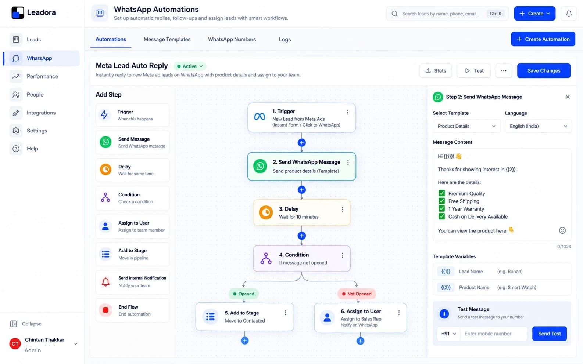Open options menu for the Condition step
Image resolution: width=583 pixels, height=364 pixels.
342,255
